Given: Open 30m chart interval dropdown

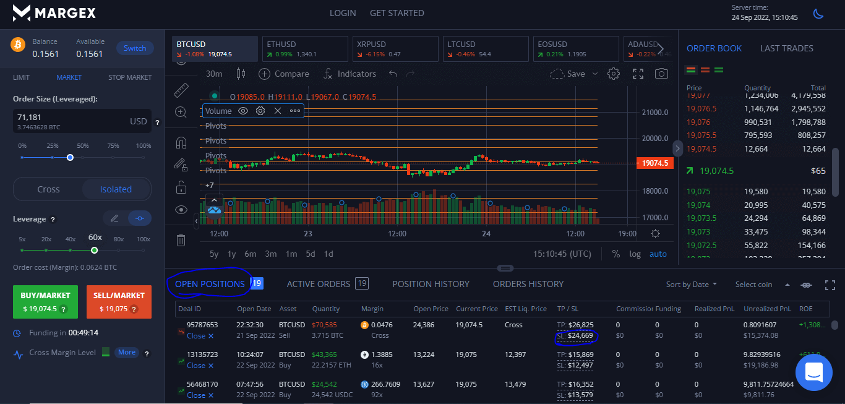Looking at the screenshot, I should click(214, 74).
